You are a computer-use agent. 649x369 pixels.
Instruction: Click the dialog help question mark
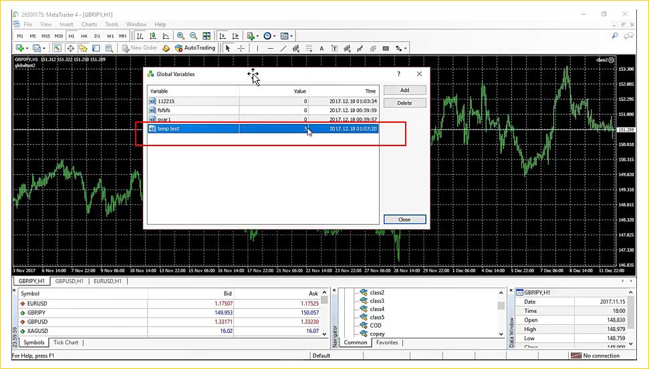398,74
